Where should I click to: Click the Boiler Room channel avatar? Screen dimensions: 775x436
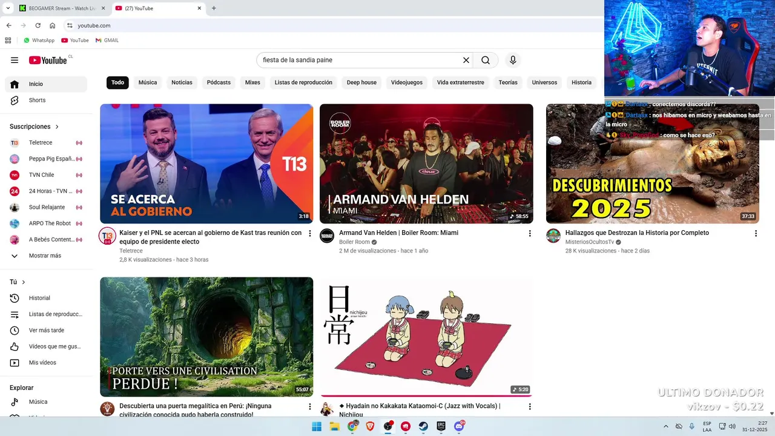click(327, 236)
